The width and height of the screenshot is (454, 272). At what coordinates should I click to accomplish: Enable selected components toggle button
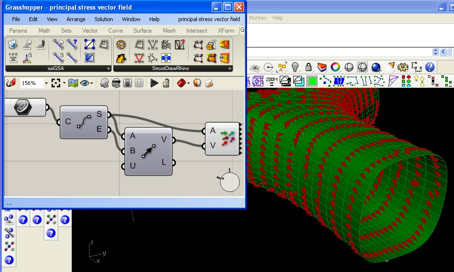click(128, 83)
